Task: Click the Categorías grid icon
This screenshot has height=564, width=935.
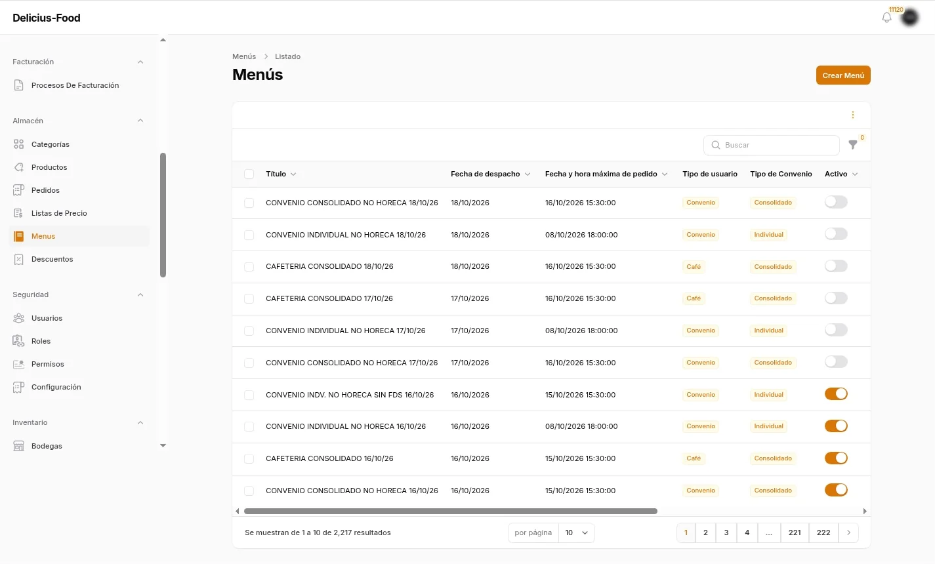Action: 19,144
